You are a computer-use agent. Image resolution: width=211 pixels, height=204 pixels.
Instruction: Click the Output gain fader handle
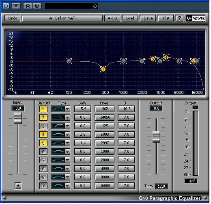tap(156, 137)
